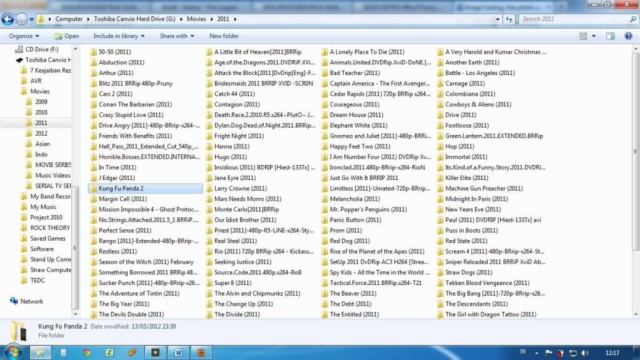Screen dimensions: 640x360
Task: Select the Bad Teacher (2011) folder icon
Action: pyautogui.click(x=325, y=73)
